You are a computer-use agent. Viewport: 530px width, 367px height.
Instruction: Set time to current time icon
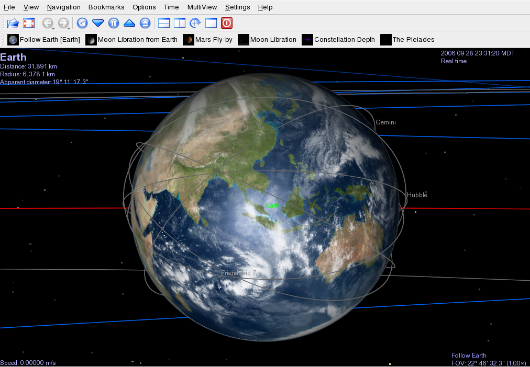(x=82, y=24)
